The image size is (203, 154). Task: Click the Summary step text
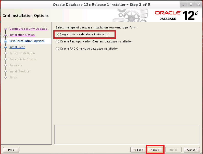pos(16,65)
